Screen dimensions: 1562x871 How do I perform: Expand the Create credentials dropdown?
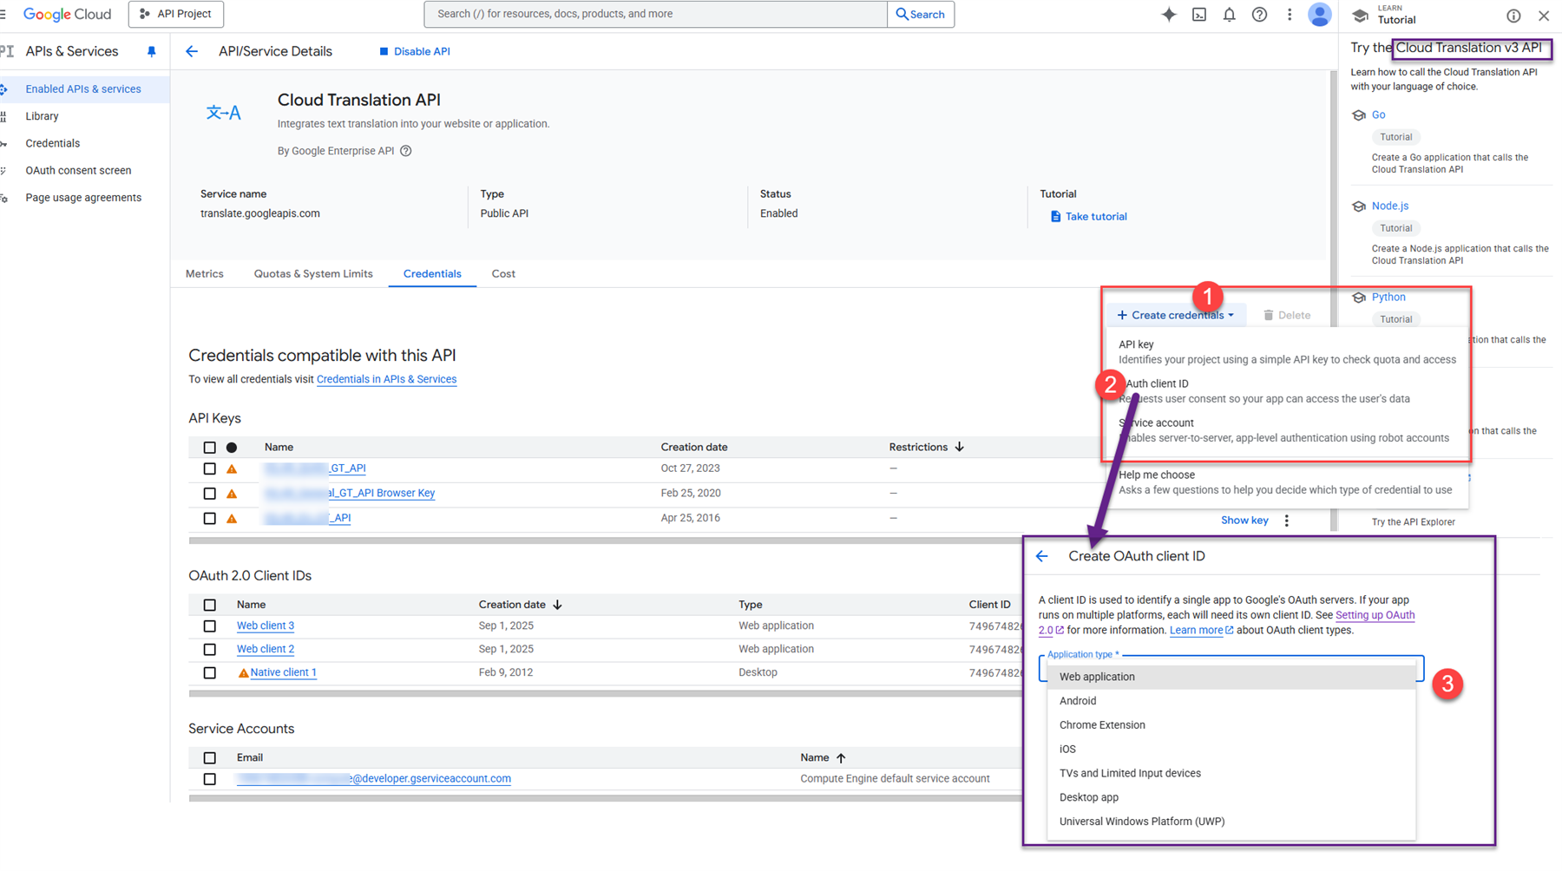coord(1176,315)
